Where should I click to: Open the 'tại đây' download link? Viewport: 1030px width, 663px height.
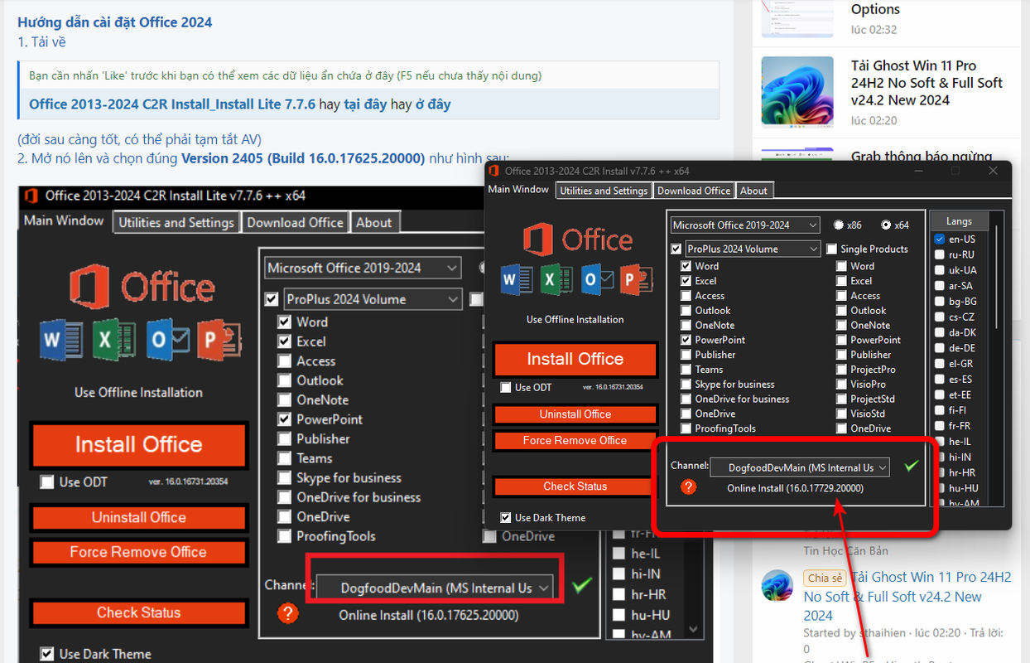[365, 104]
